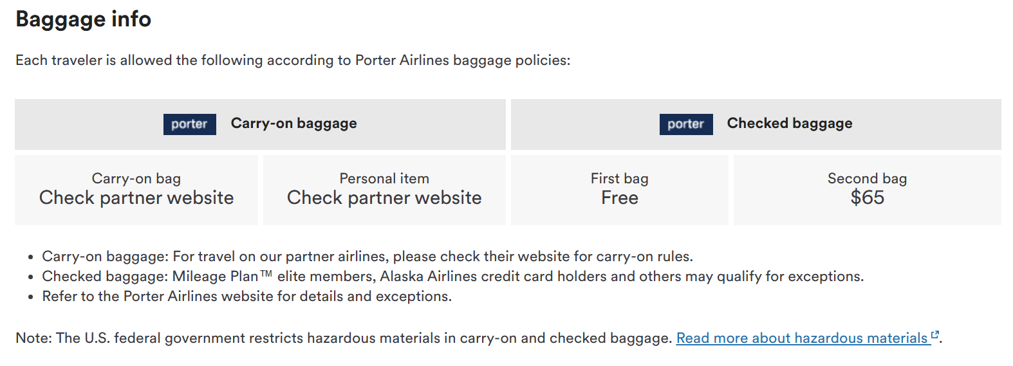Image resolution: width=1013 pixels, height=366 pixels.
Task: Click Check partner website under Carry-on bag
Action: coord(136,197)
